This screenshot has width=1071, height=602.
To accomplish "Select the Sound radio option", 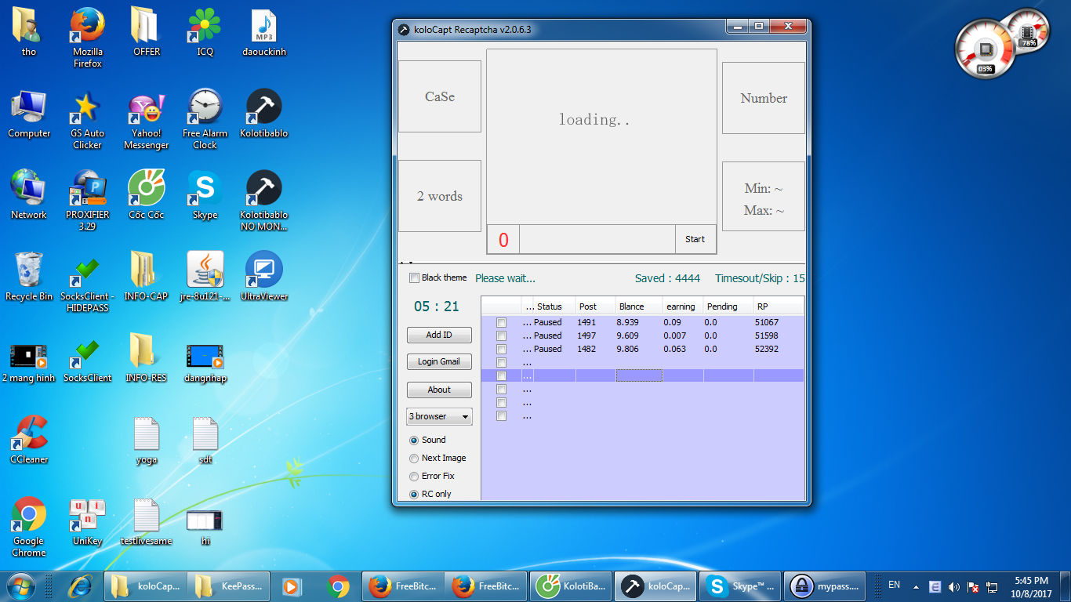I will pyautogui.click(x=414, y=441).
